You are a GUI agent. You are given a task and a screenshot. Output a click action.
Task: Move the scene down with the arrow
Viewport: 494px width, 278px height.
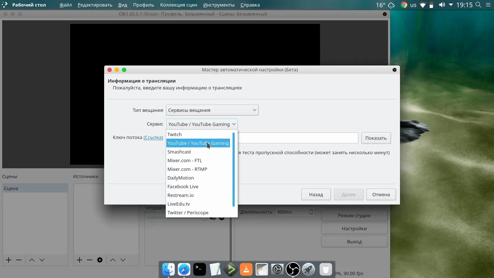point(42,260)
